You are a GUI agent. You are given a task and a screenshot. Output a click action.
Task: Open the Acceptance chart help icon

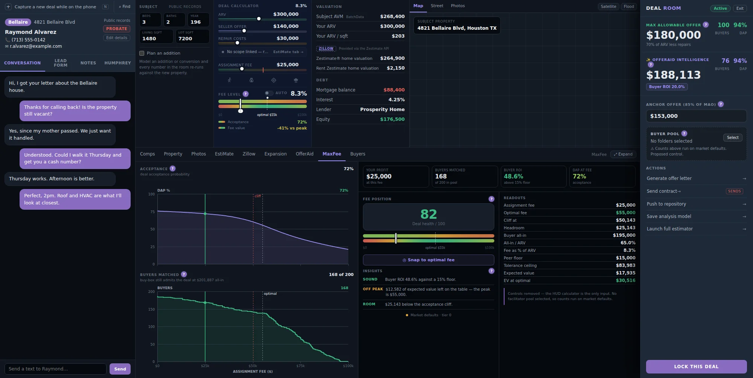coord(172,169)
